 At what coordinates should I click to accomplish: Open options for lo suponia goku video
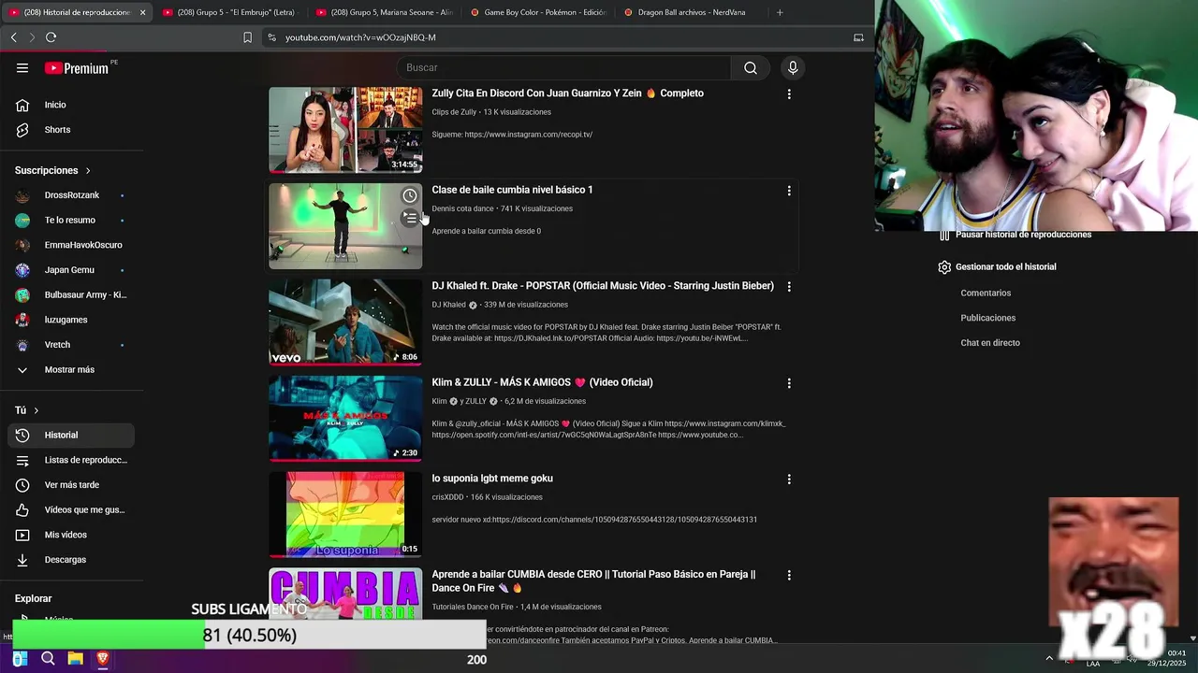pos(789,480)
